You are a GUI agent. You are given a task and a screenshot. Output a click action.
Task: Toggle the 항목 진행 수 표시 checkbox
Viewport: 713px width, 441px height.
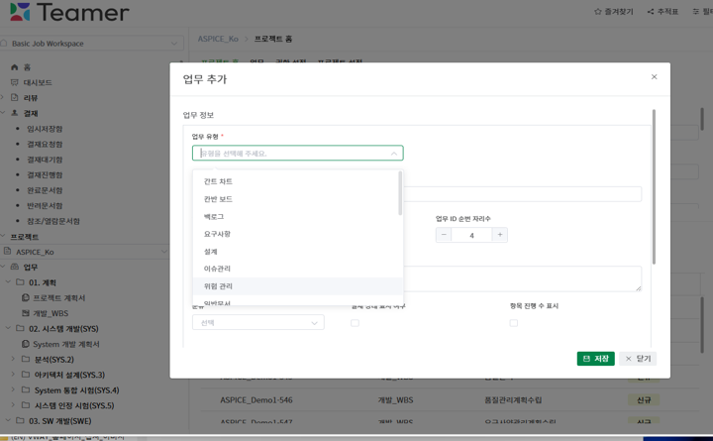point(513,323)
